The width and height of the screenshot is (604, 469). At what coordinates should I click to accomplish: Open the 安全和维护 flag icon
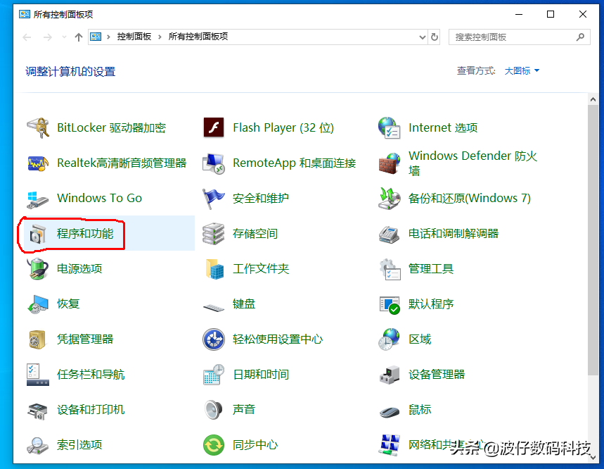213,199
